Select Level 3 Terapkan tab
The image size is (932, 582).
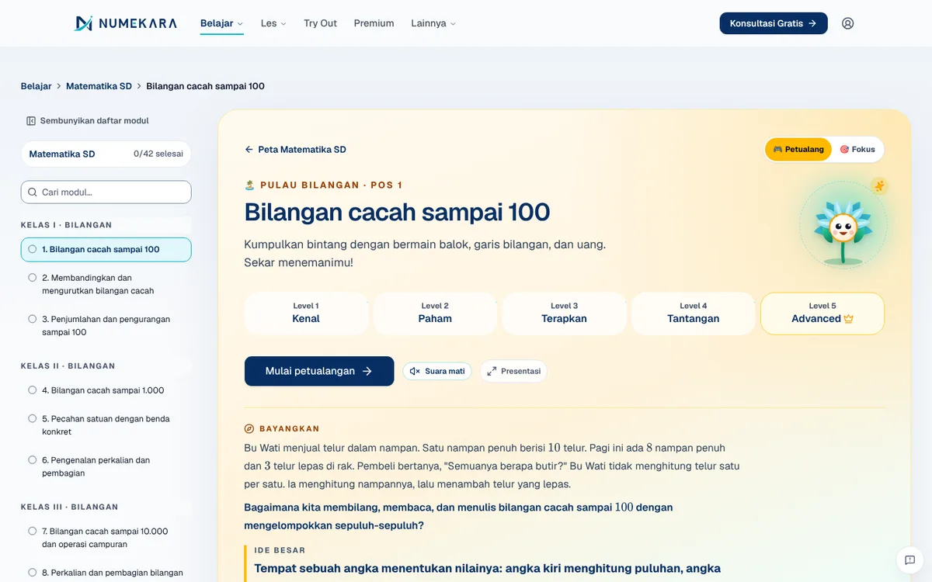(x=564, y=314)
